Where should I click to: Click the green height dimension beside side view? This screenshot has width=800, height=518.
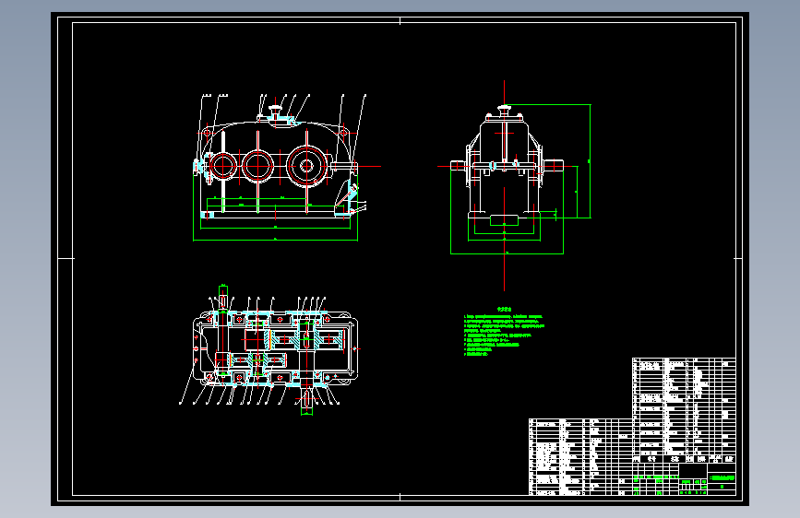click(x=590, y=161)
